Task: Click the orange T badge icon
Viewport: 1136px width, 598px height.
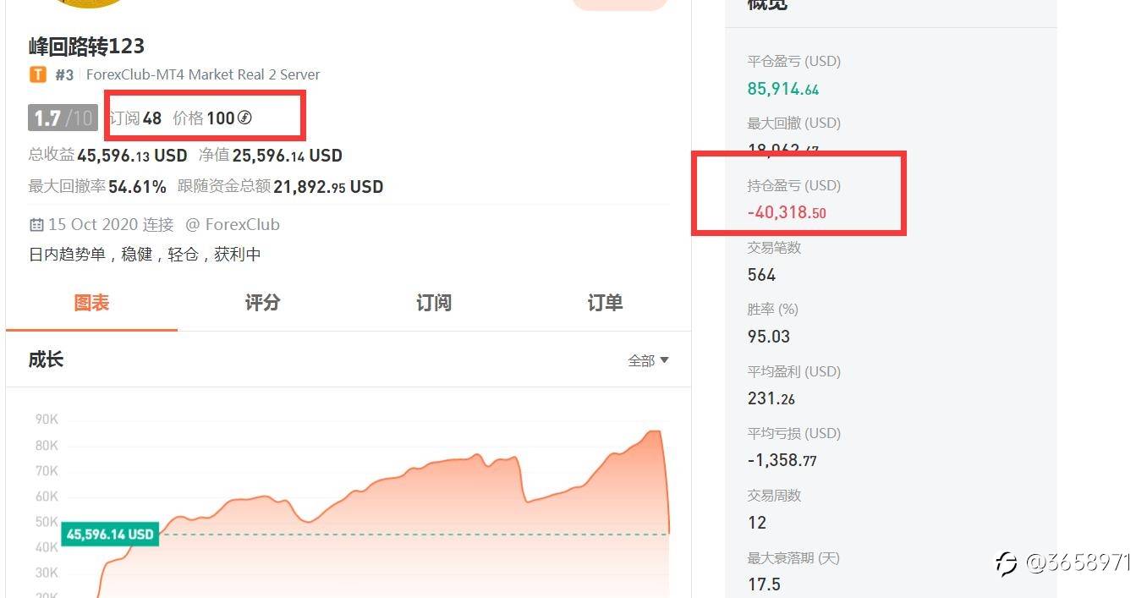Action: point(37,74)
